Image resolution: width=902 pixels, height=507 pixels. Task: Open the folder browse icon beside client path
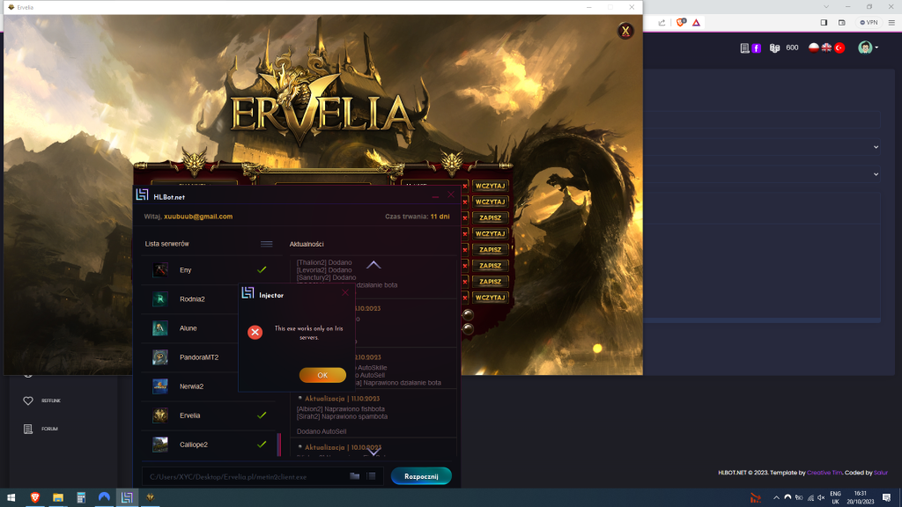[355, 476]
